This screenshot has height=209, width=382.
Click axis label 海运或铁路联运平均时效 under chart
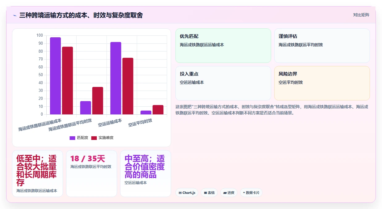70,125
